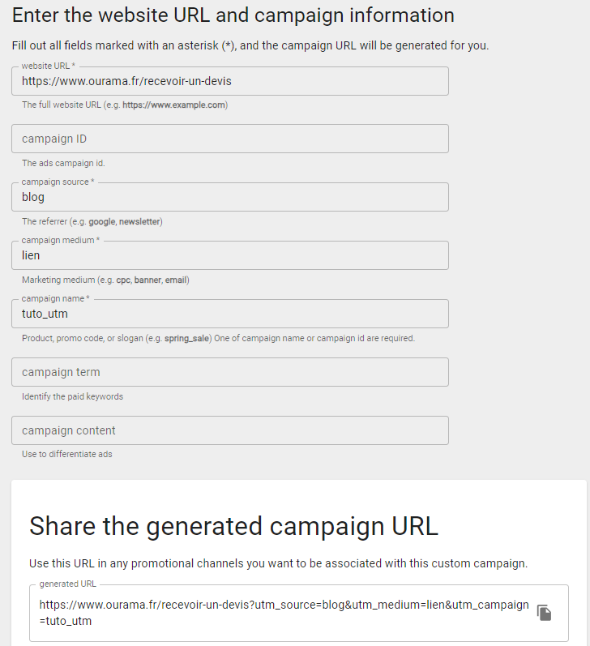This screenshot has height=646, width=590.
Task: Focus the empty campaign ID field
Action: point(230,139)
